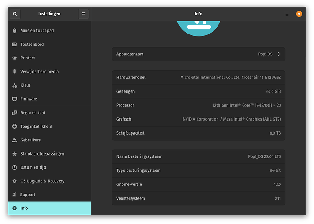The image size is (314, 224).
Task: Click the Pop!_OS robot logo image
Action: coord(198,29)
